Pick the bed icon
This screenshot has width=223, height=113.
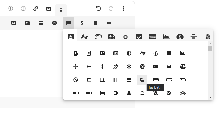tap(102, 93)
